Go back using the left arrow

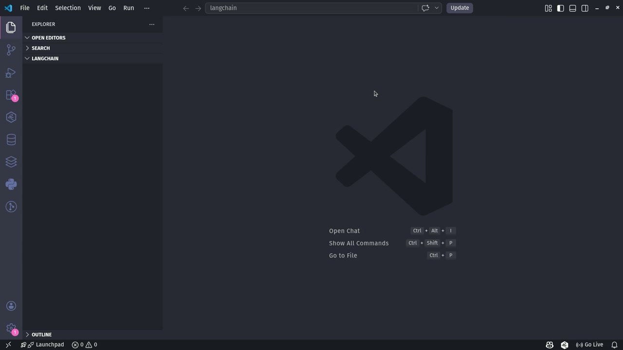186,8
